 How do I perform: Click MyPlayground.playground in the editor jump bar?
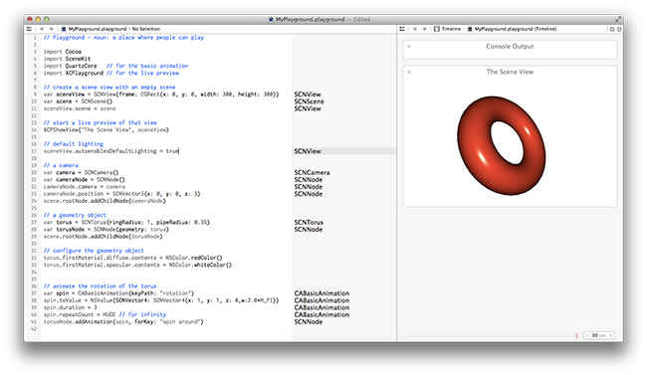pos(94,29)
